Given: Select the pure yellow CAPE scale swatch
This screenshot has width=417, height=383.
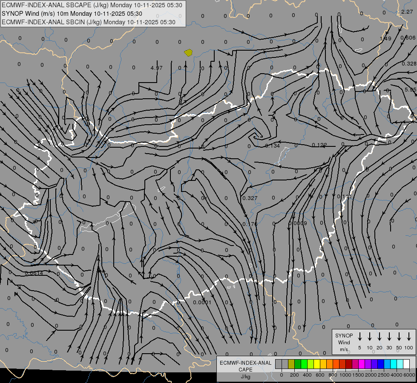Looking at the screenshot, I should 317,364.
